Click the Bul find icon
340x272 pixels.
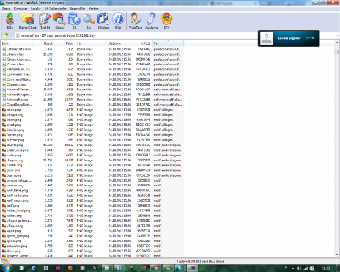click(89, 21)
